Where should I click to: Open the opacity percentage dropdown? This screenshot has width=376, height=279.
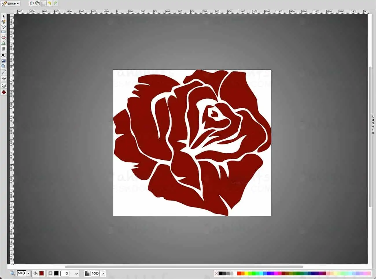pos(103,273)
